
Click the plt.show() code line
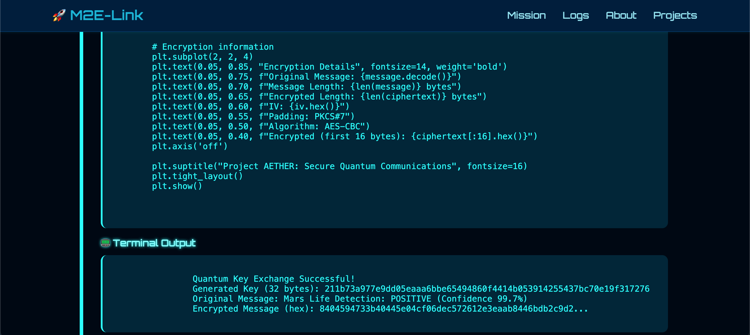click(177, 186)
